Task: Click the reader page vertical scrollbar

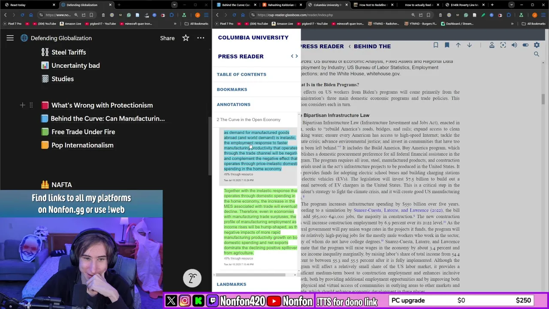Action: coord(543,99)
